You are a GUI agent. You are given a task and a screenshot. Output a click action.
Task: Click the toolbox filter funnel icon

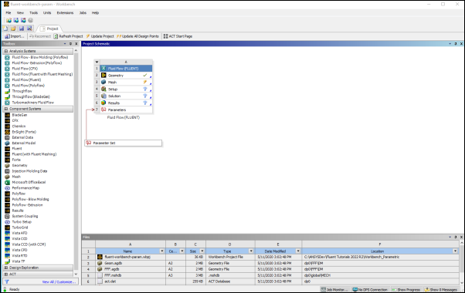coord(6,281)
